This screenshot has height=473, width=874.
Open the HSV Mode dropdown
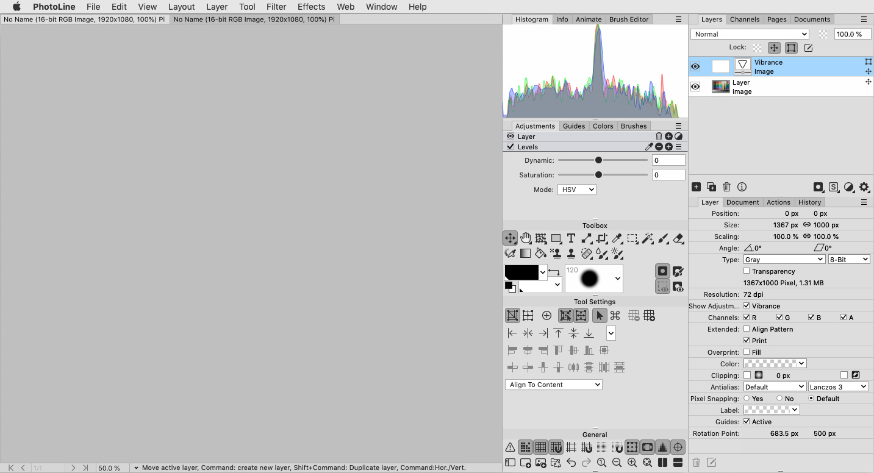[576, 190]
